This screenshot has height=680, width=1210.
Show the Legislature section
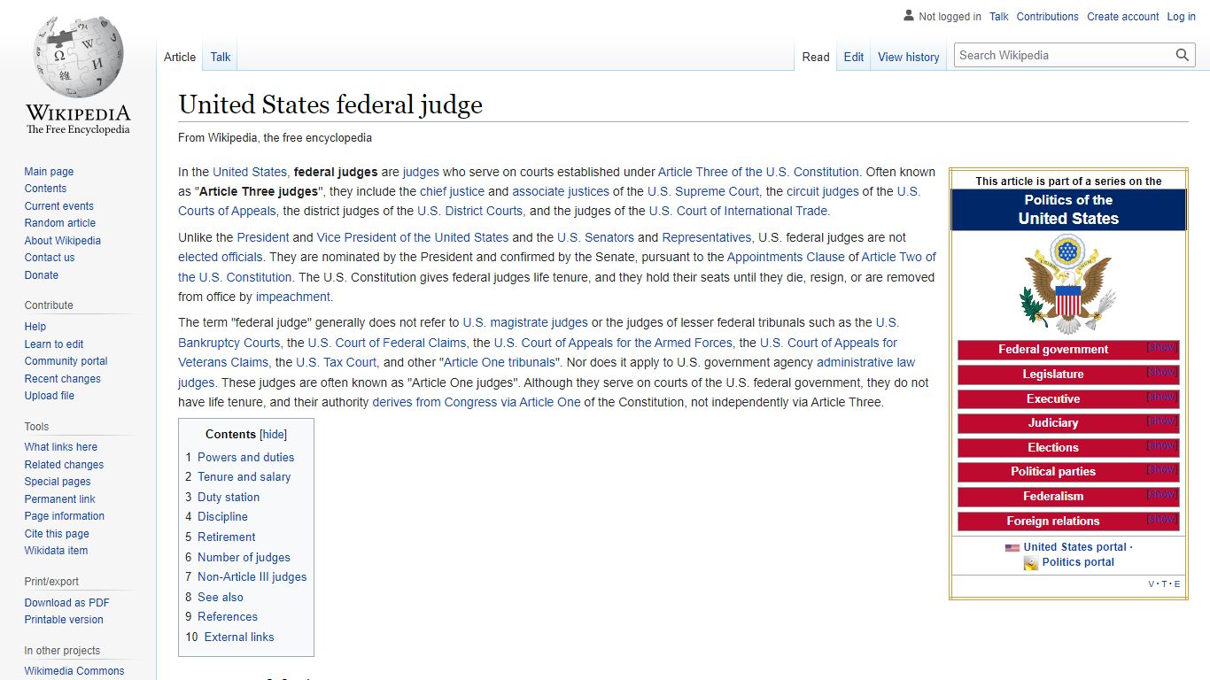tap(1161, 372)
